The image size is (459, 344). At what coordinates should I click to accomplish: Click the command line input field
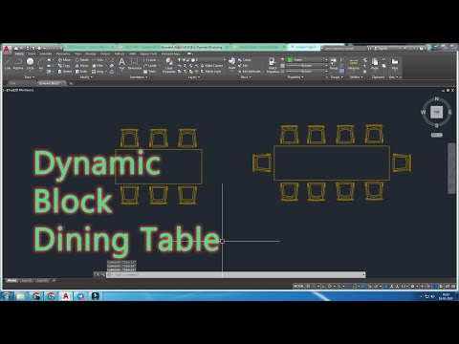236,274
